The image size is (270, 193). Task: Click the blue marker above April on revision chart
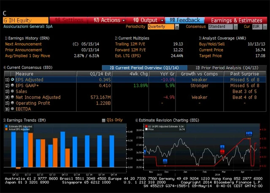(x=249, y=134)
